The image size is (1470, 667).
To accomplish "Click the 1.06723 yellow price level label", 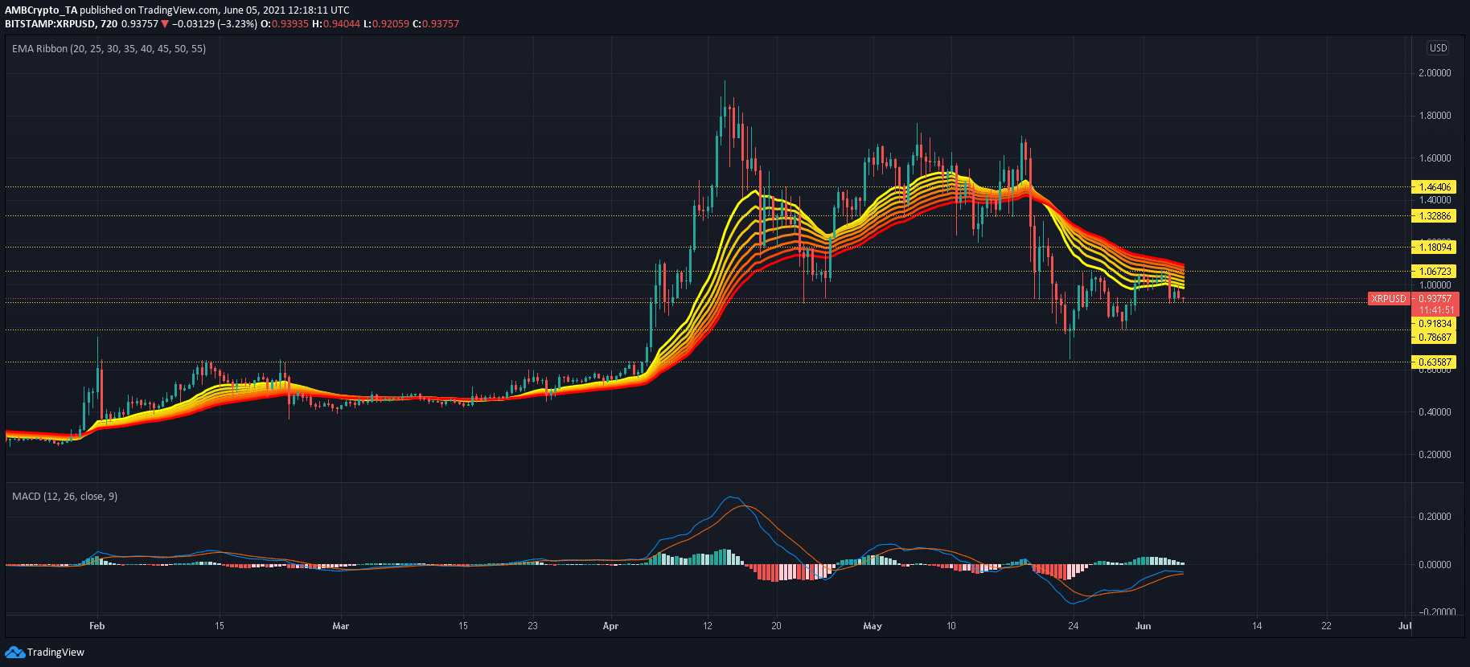I will click(1435, 271).
